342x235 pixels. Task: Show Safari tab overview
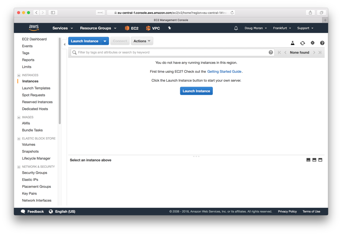321,13
